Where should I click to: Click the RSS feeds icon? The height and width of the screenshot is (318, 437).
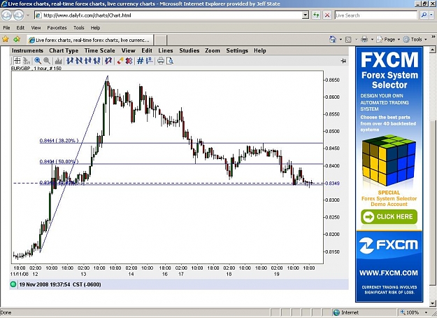[x=348, y=40]
